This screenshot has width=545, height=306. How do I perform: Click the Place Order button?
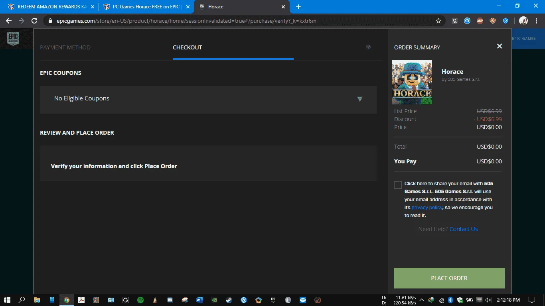coord(449,278)
